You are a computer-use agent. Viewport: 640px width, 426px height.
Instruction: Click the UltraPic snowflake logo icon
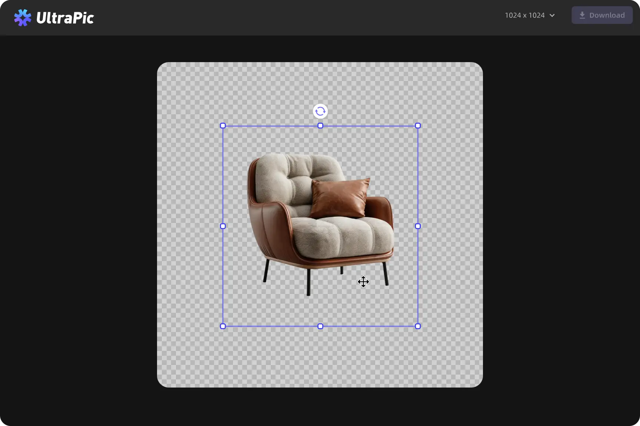click(x=23, y=17)
